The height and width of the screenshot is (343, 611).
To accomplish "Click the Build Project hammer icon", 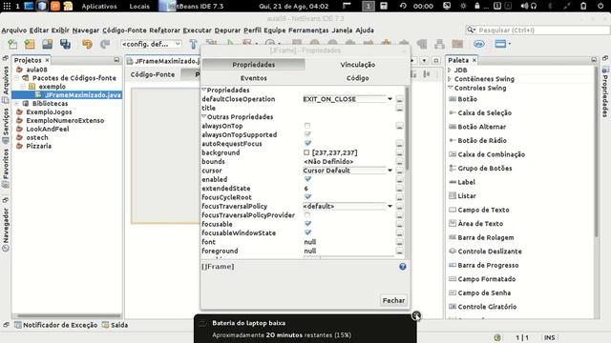I will pos(193,44).
